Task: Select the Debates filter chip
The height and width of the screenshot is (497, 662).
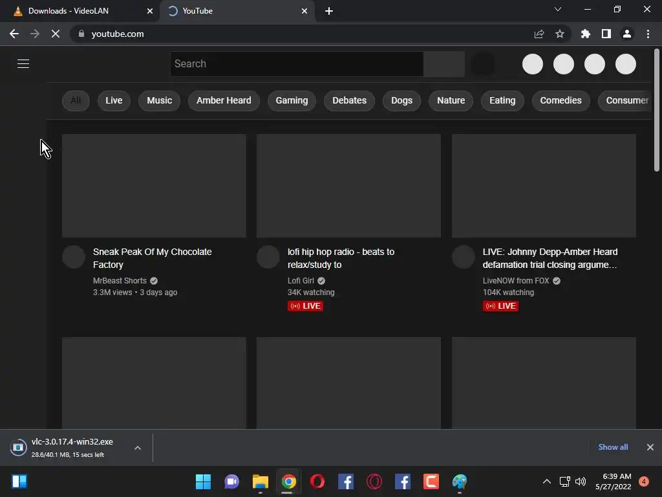Action: 350,100
